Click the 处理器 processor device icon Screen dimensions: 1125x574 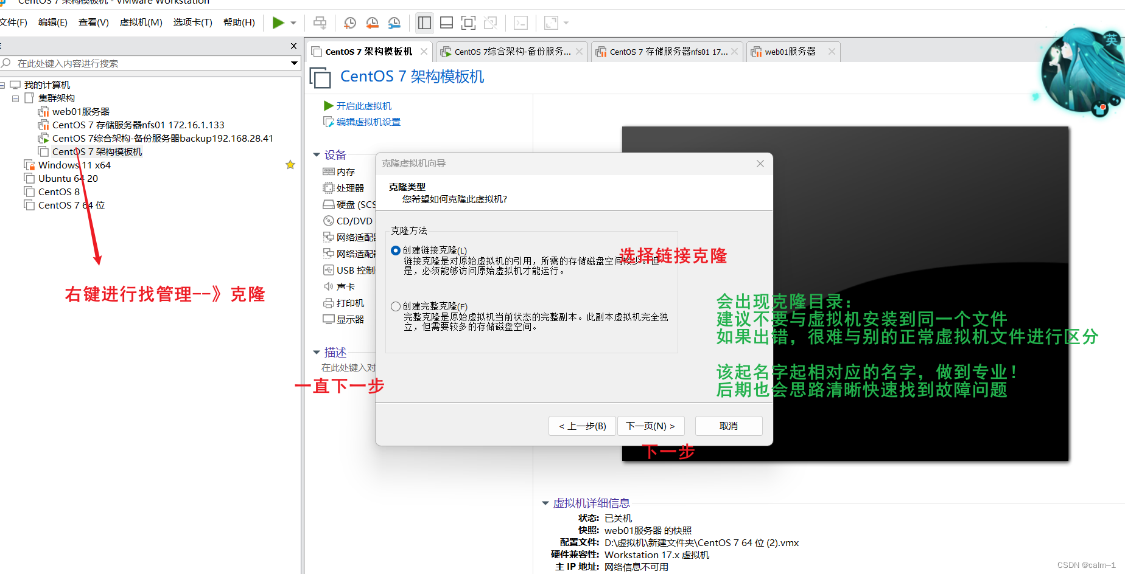pos(329,188)
